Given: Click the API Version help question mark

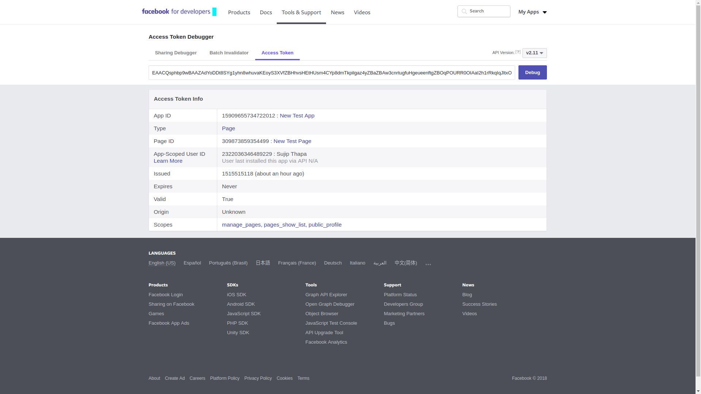Looking at the screenshot, I should tap(518, 52).
